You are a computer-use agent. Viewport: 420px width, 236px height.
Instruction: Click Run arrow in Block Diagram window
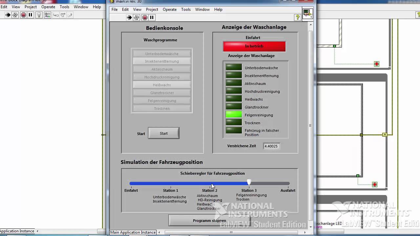click(8, 15)
